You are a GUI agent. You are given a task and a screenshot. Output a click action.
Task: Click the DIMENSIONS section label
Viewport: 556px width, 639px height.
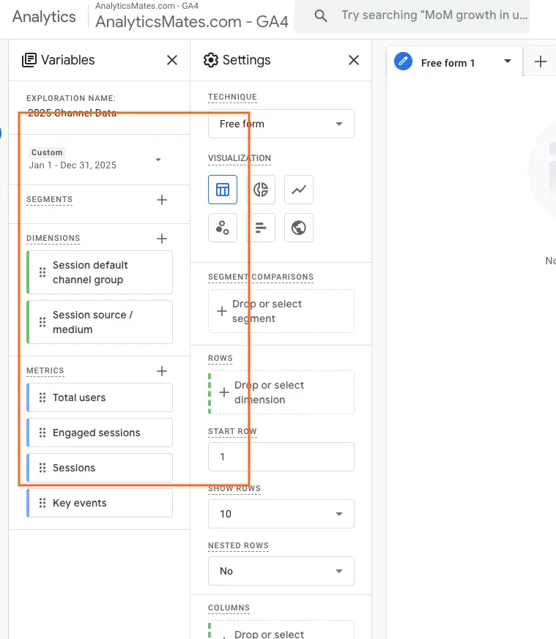pos(53,238)
